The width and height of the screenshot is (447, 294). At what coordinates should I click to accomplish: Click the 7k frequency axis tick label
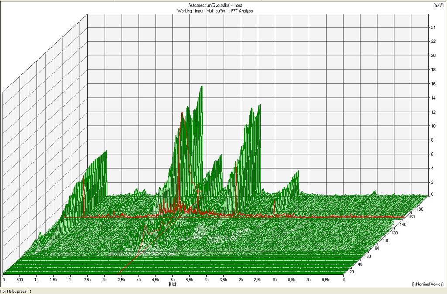point(241,280)
